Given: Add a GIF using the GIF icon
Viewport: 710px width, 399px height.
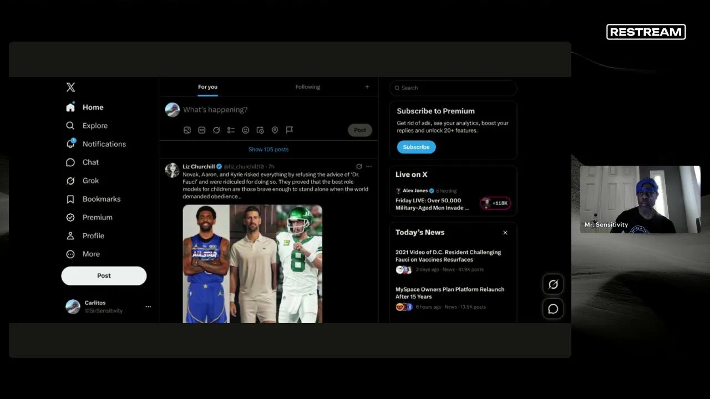Looking at the screenshot, I should pos(202,130).
